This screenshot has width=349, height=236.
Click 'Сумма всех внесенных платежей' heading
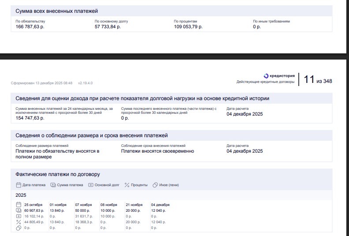coord(56,11)
